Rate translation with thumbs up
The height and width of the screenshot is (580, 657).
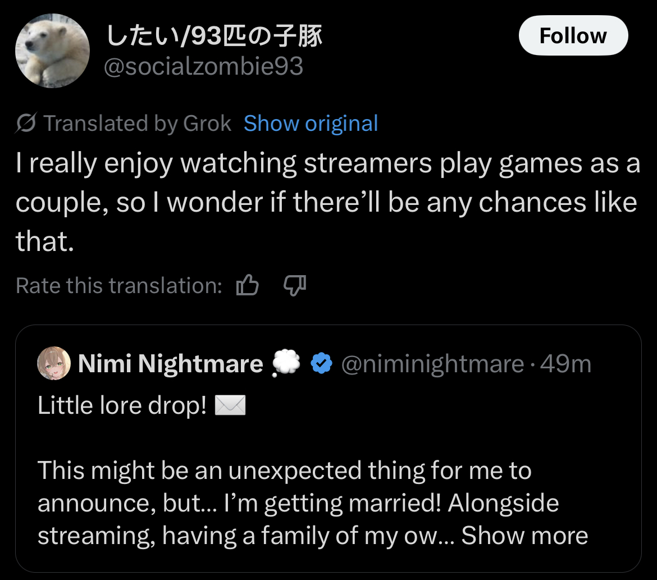tap(247, 286)
